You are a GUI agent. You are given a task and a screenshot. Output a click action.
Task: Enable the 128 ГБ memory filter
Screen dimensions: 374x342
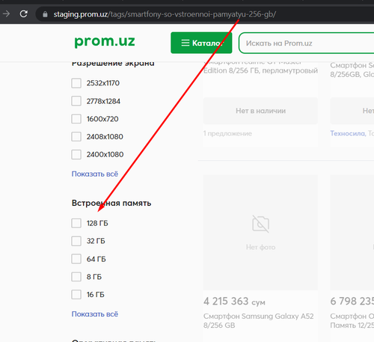76,223
